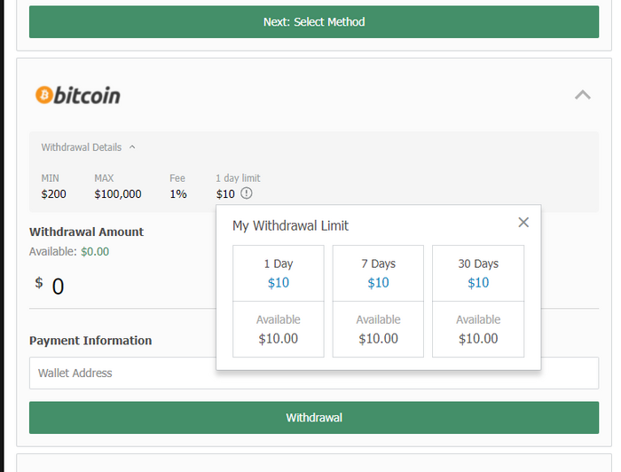This screenshot has height=472, width=621.
Task: Click the $200 MIN value
Action: (53, 194)
